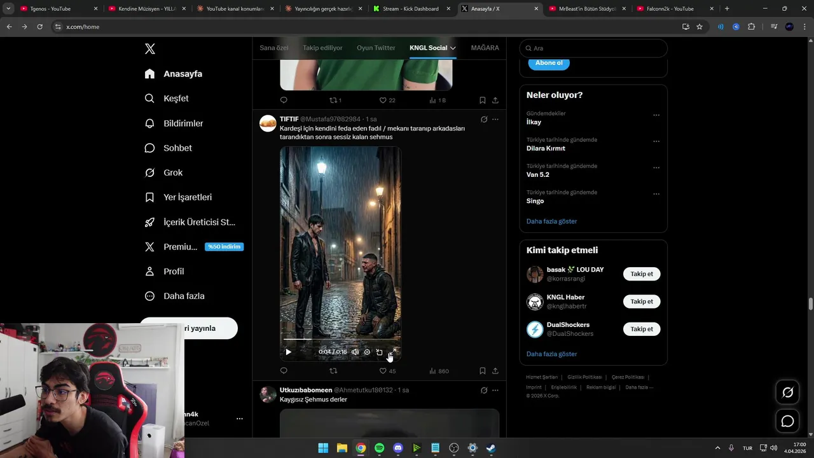The width and height of the screenshot is (814, 458).
Task: Share the TIFTIF tweet
Action: [x=495, y=371]
